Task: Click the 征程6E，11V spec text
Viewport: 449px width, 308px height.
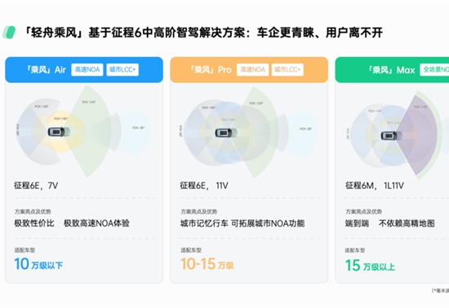Action: (204, 186)
